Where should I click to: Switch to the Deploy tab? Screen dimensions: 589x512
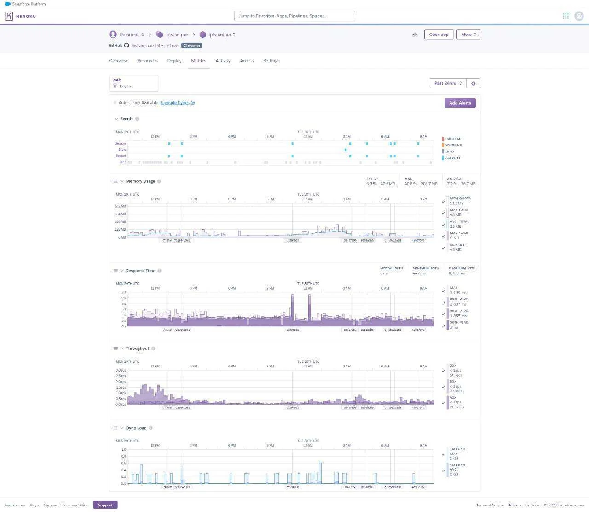pos(174,61)
